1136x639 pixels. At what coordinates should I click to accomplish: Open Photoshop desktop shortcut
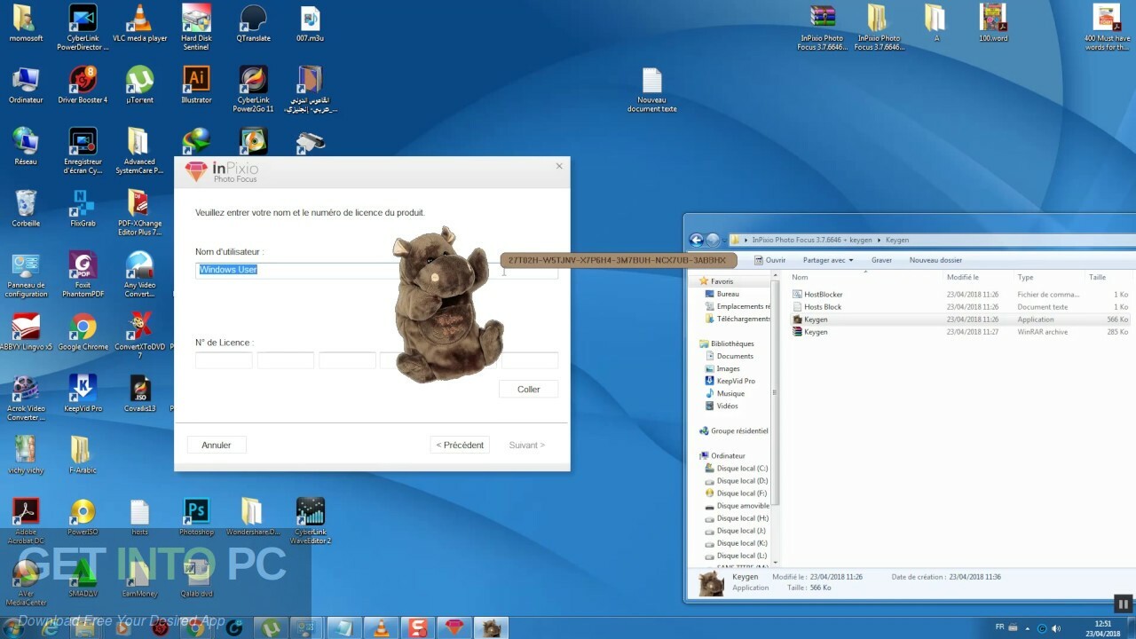click(196, 517)
